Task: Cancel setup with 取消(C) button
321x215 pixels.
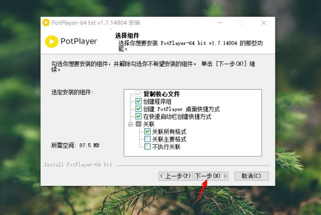Action: 252,176
